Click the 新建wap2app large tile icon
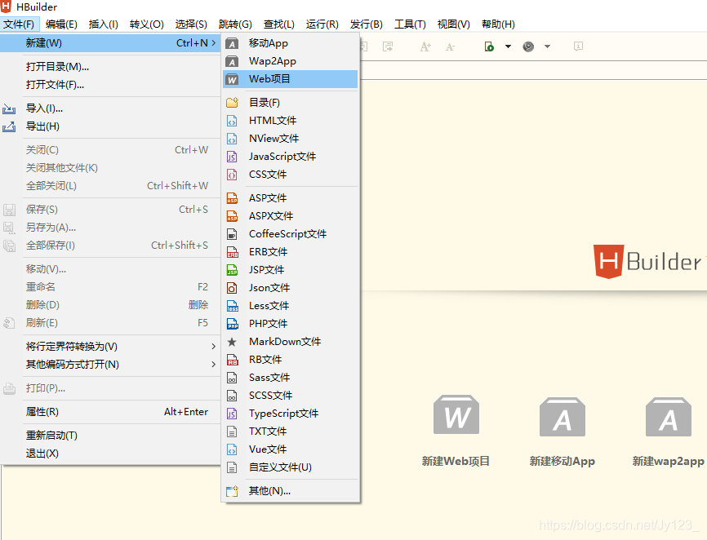 [669, 417]
